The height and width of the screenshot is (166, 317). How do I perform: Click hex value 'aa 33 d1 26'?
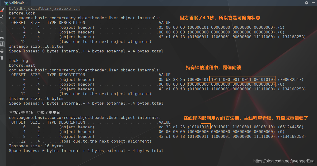tap(172, 127)
